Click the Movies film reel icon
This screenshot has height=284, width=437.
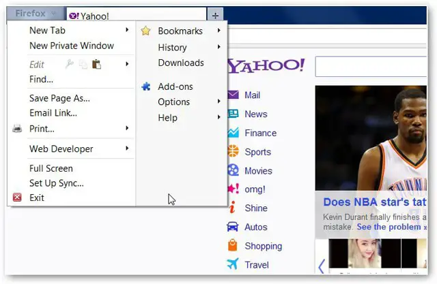[x=233, y=170]
